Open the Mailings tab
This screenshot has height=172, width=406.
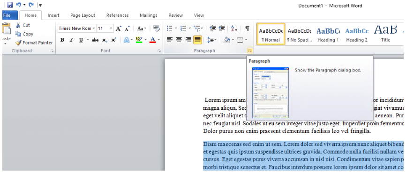tap(149, 15)
